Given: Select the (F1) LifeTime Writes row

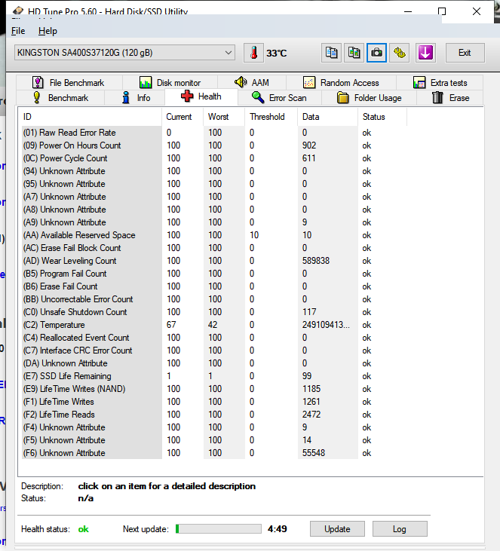Looking at the screenshot, I should [214, 402].
